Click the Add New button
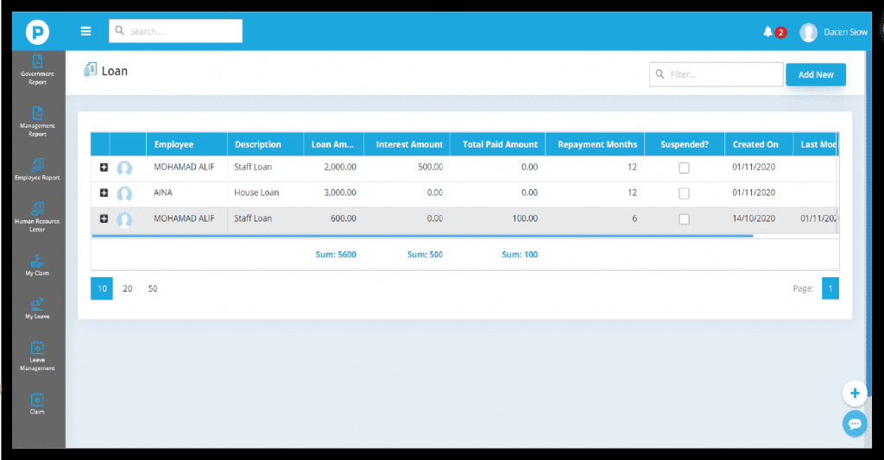884x460 pixels. pos(815,75)
